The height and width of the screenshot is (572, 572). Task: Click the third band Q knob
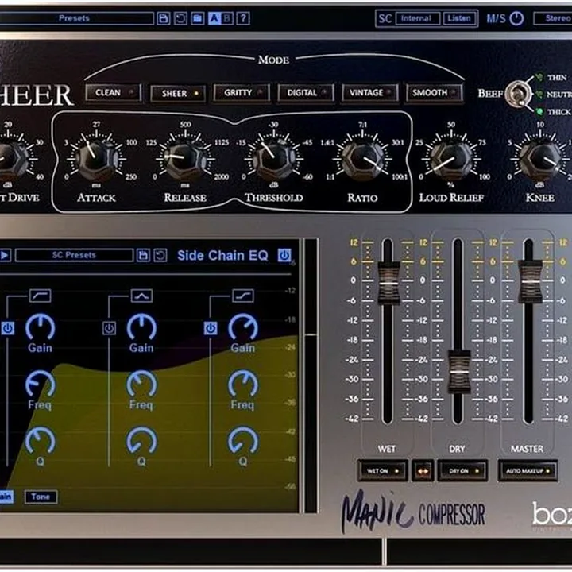click(243, 441)
